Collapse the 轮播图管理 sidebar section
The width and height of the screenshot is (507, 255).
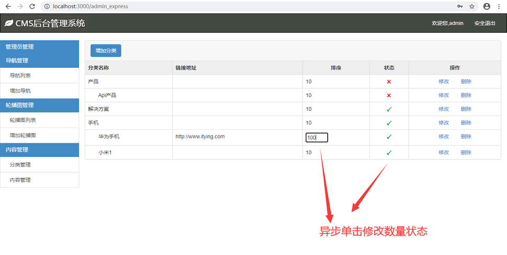(x=39, y=105)
